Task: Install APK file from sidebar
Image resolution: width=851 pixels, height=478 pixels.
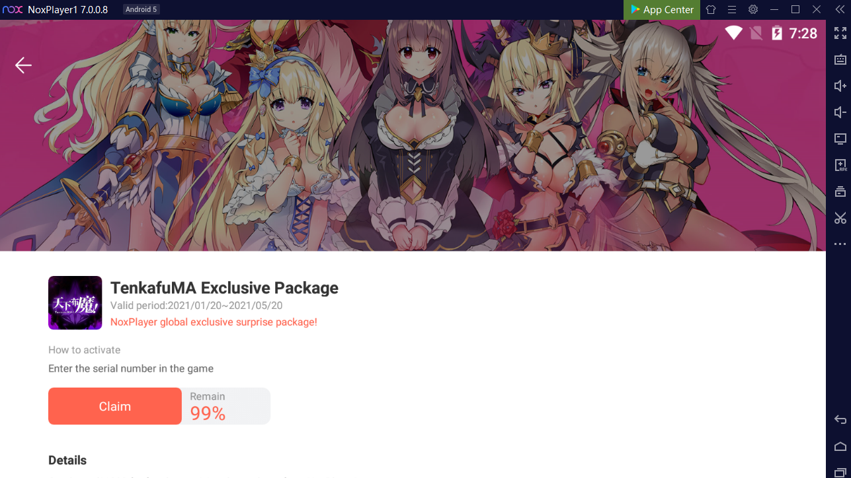Action: pos(840,165)
